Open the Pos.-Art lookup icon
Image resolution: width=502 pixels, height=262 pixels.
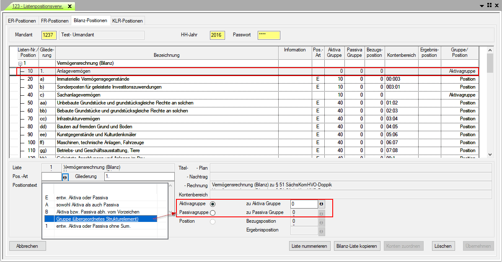click(65, 177)
